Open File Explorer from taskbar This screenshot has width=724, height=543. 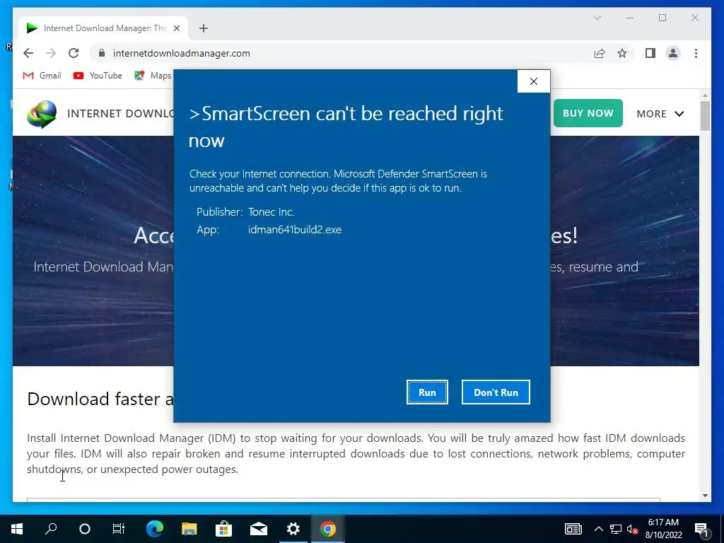189,529
